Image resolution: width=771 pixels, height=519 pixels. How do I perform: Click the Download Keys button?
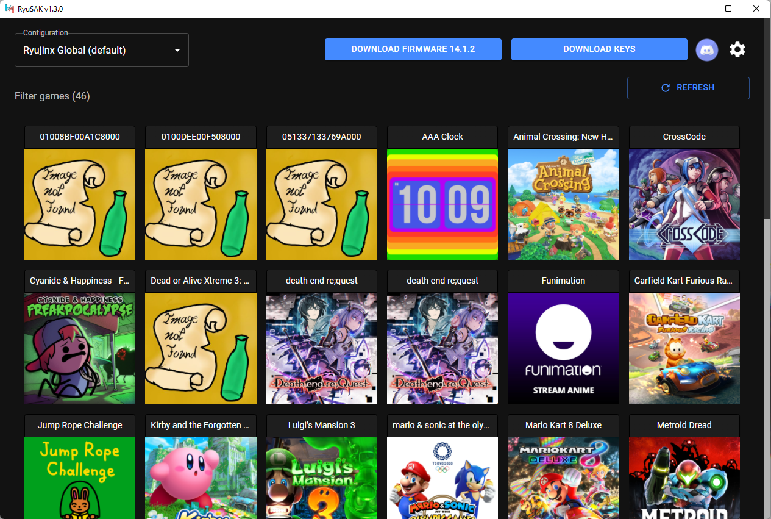point(599,49)
